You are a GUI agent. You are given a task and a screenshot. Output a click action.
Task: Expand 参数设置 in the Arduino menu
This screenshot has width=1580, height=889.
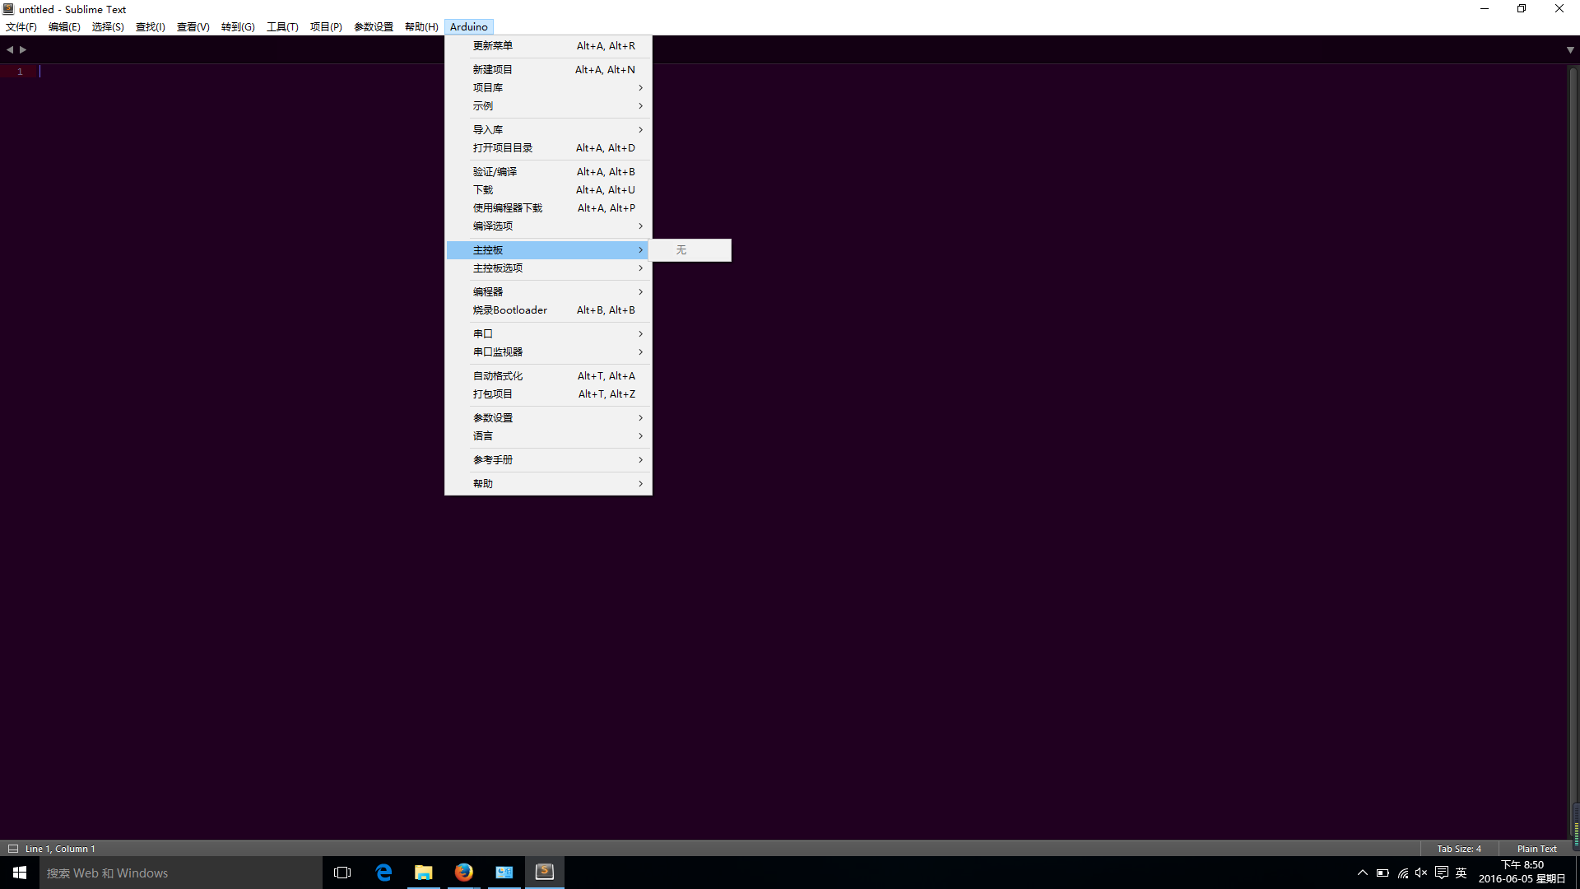coord(549,418)
